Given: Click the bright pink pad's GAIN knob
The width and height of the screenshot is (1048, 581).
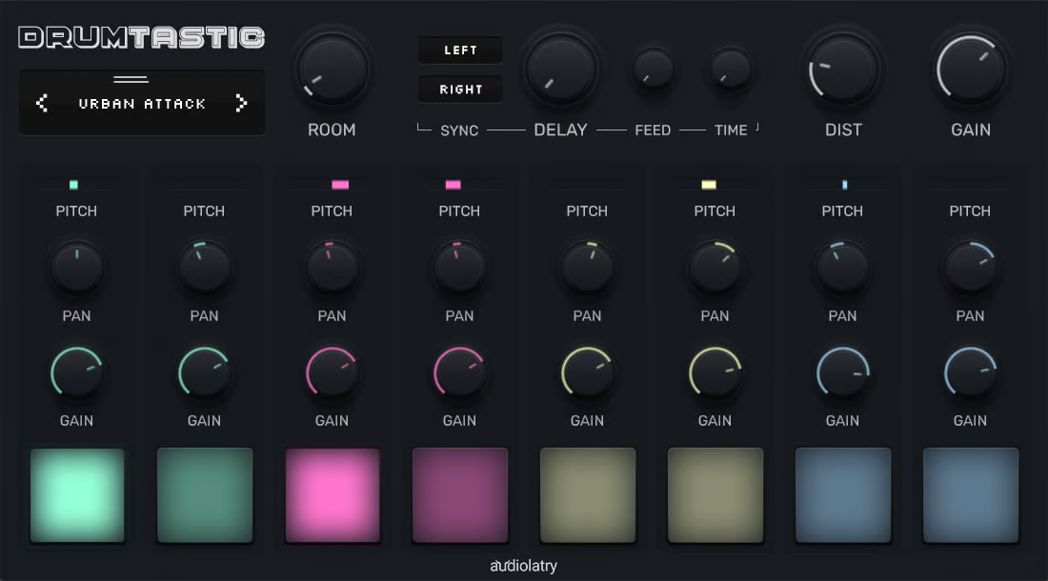Looking at the screenshot, I should point(333,372).
